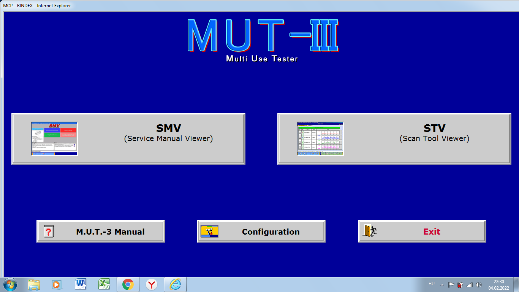
Task: Click the SMV screenshot thumbnail
Action: tap(54, 139)
